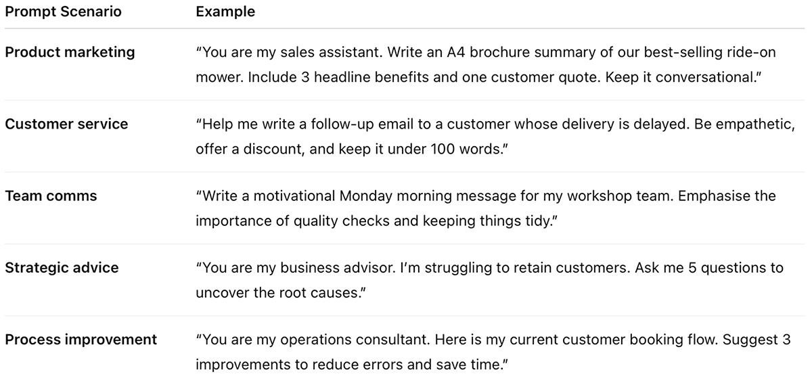Select the Team comms row label
The width and height of the screenshot is (812, 385).
pyautogui.click(x=51, y=196)
